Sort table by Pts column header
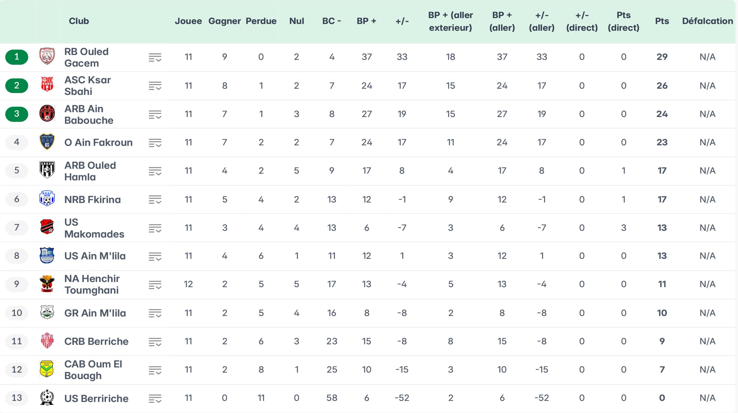Viewport: 738px width, 413px height. tap(662, 21)
